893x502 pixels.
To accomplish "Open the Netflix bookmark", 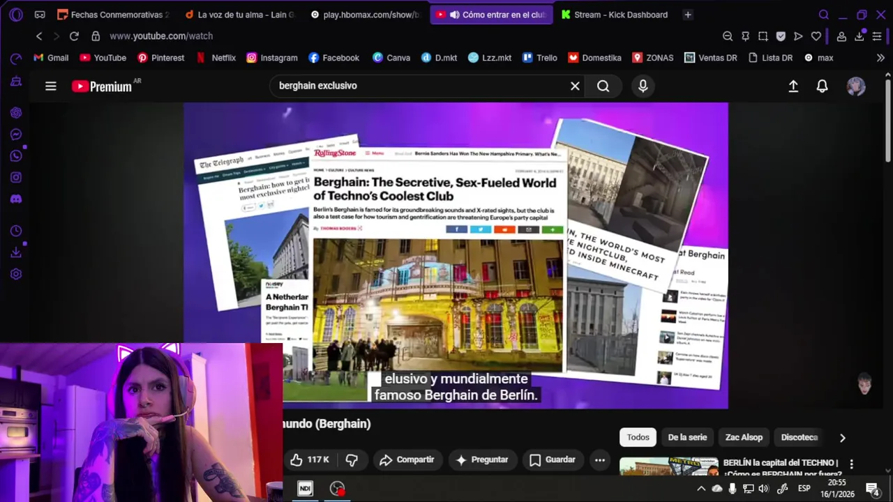I will (x=216, y=58).
